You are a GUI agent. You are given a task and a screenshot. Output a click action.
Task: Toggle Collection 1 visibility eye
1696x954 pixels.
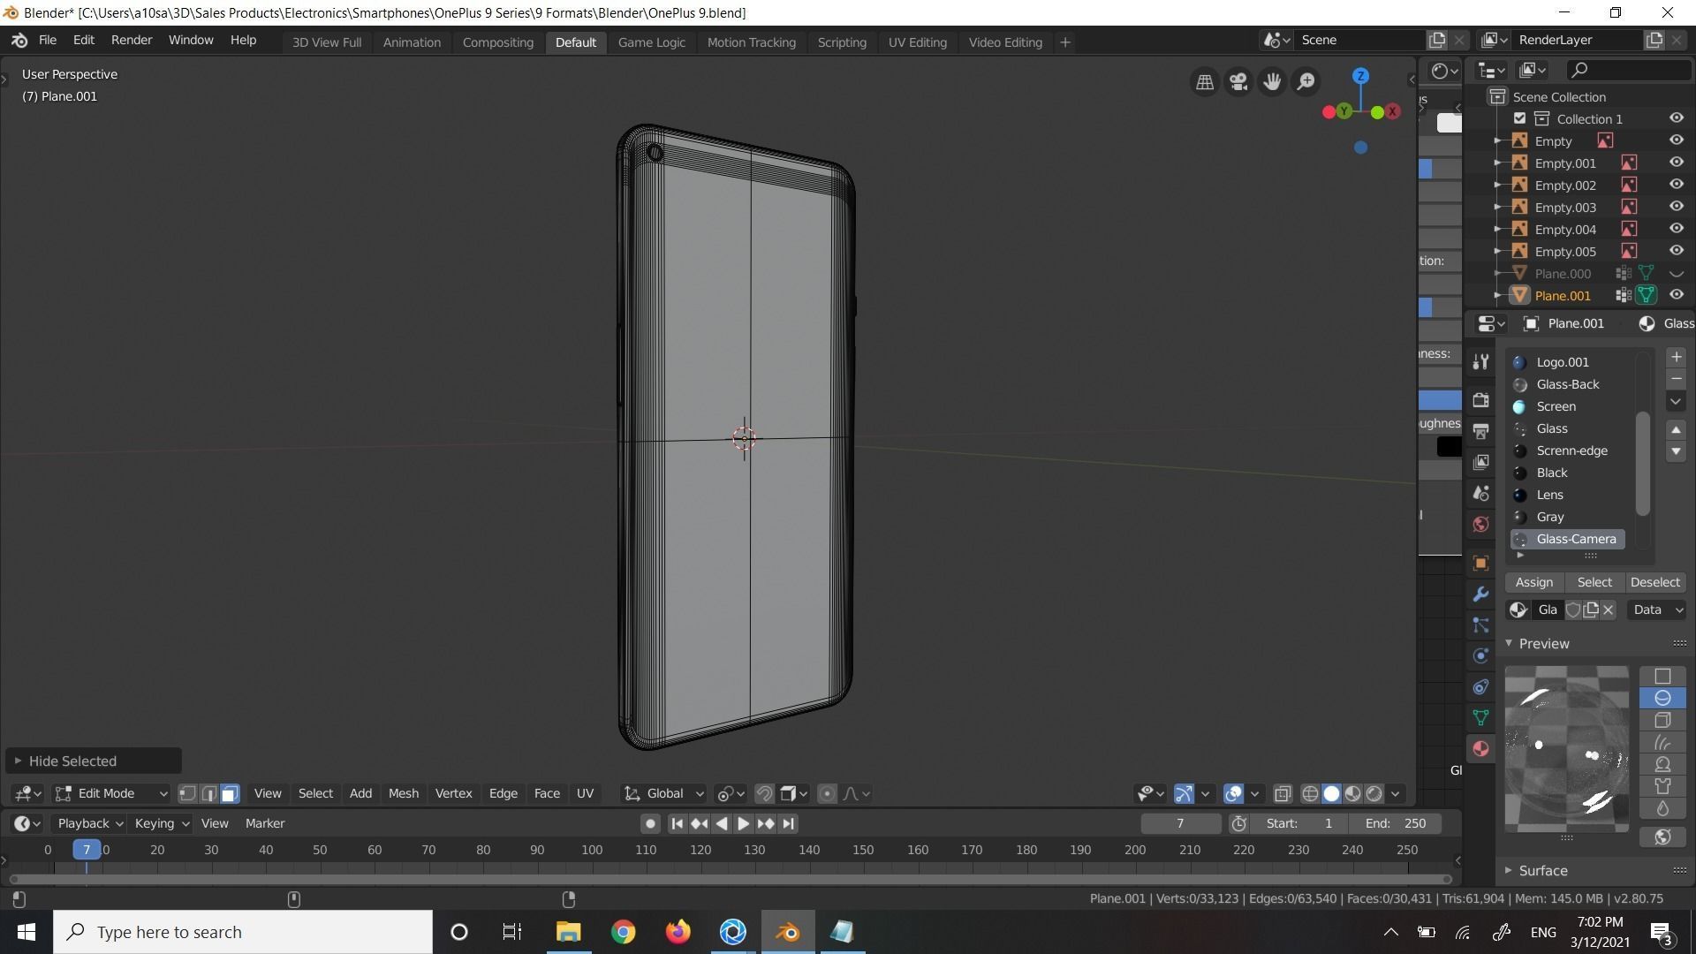pyautogui.click(x=1676, y=118)
